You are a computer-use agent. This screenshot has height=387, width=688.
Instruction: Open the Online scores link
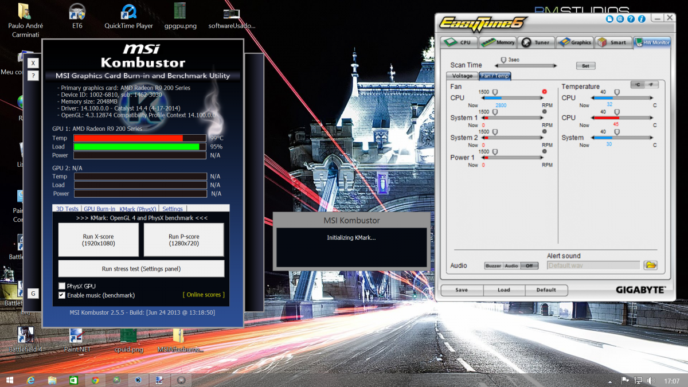tap(204, 295)
